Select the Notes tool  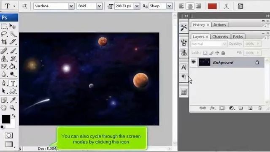[4, 100]
